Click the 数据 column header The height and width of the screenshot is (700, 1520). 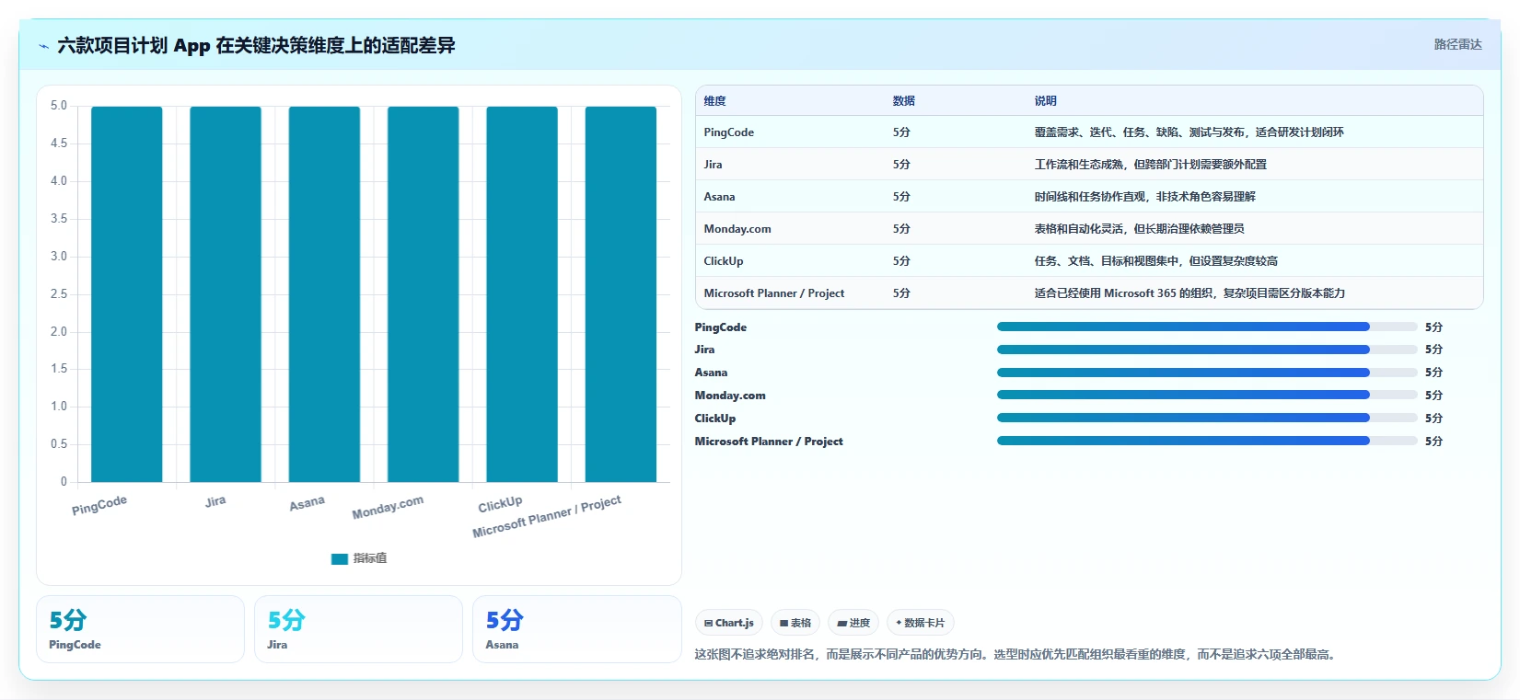(x=904, y=101)
